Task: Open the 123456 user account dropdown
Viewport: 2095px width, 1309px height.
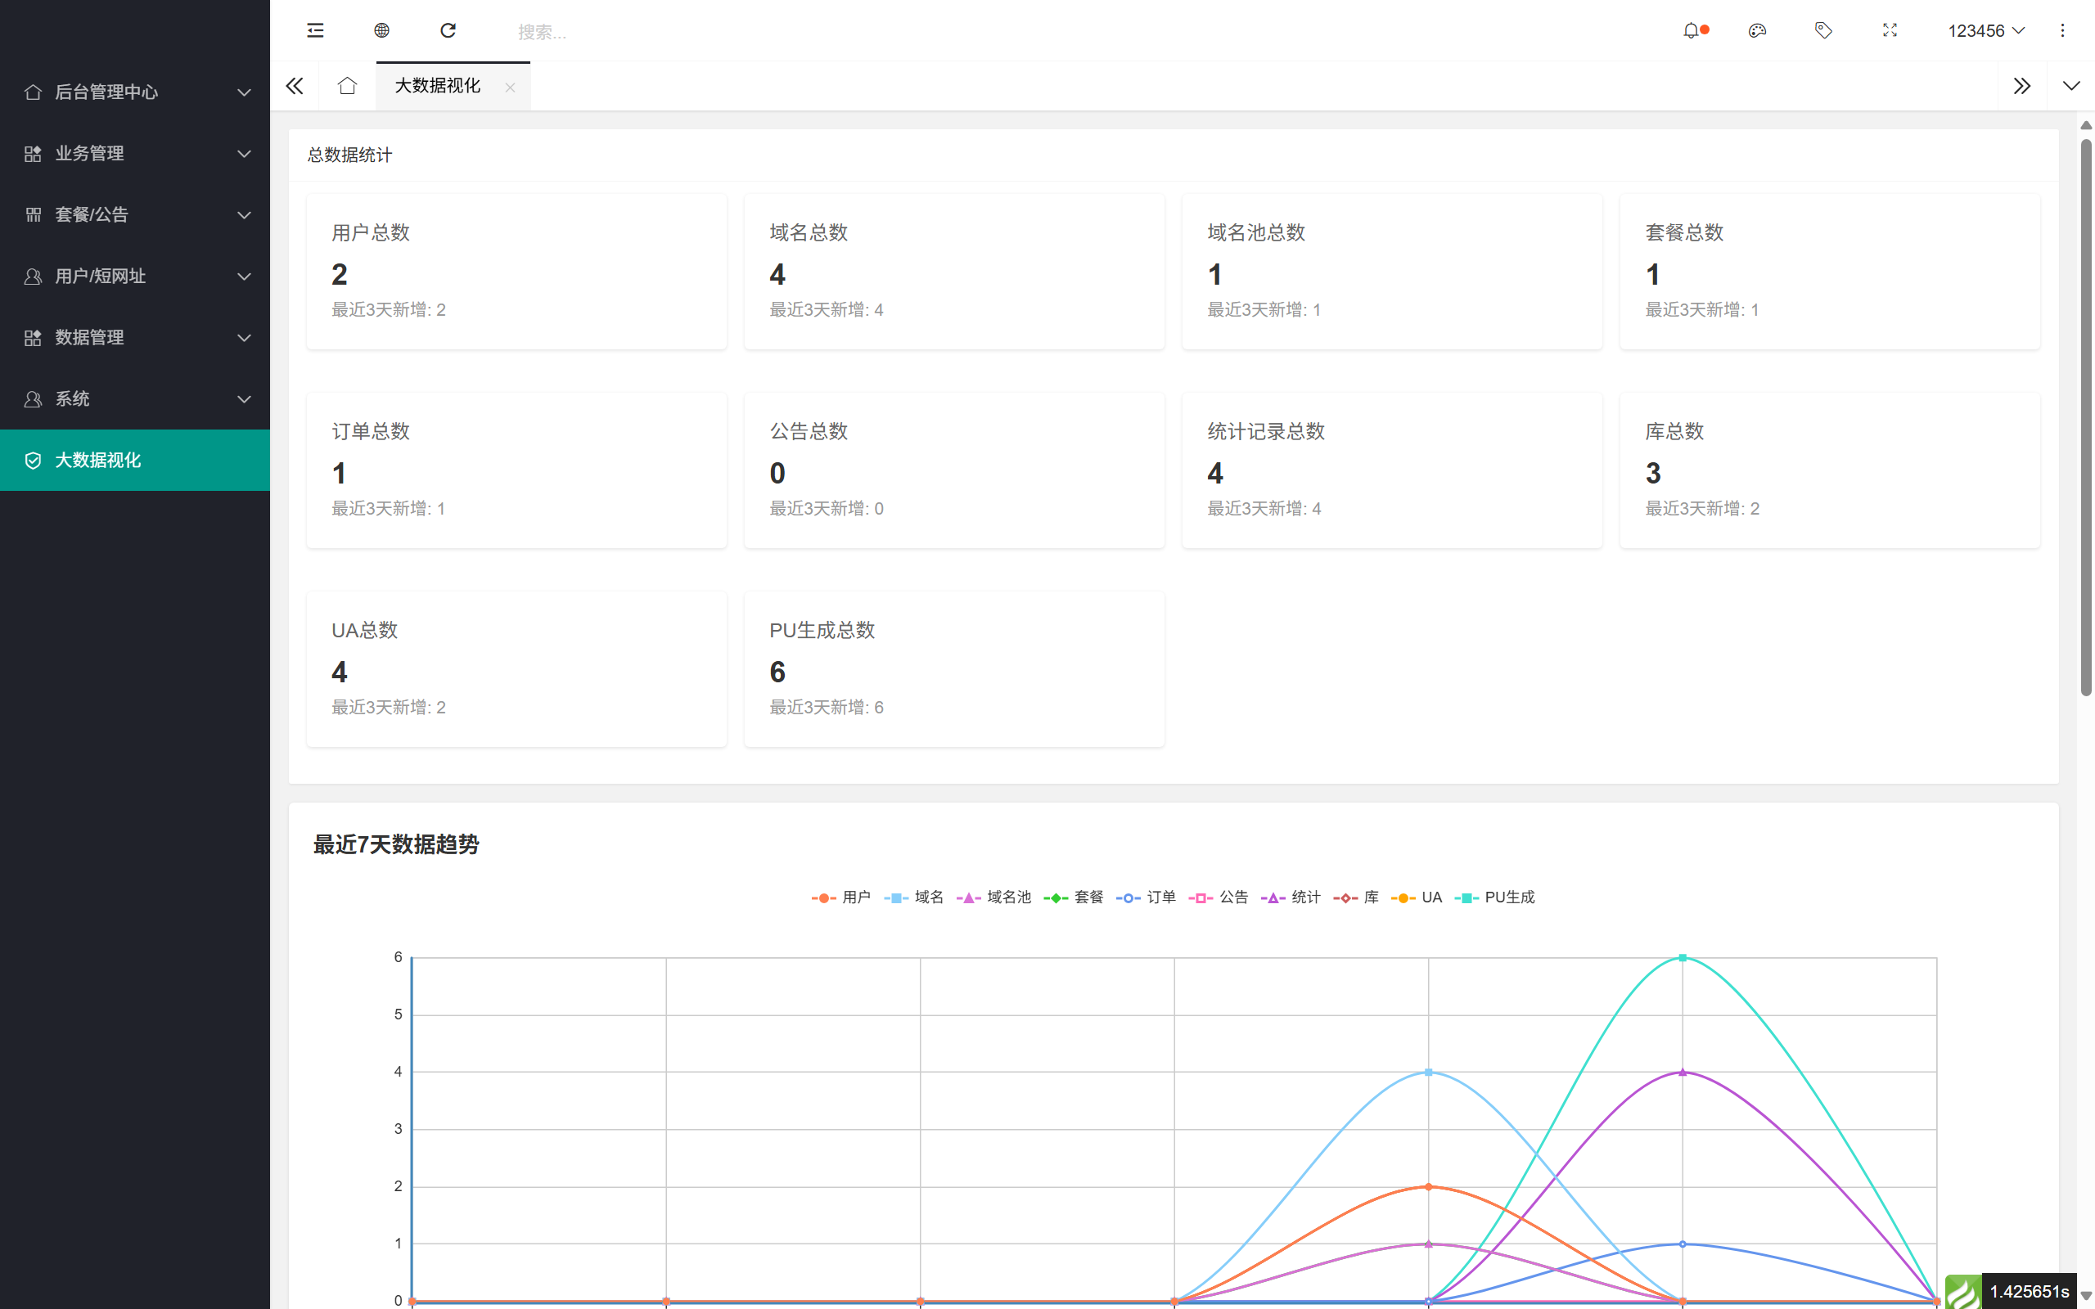Action: (x=1985, y=30)
